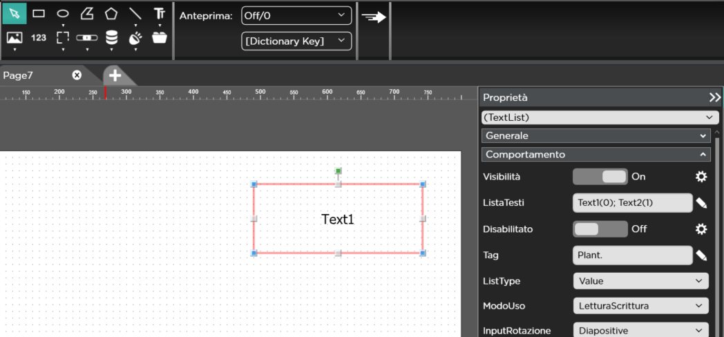Screen dimensions: 724x337
Task: Open the database stack tool
Action: coord(111,37)
